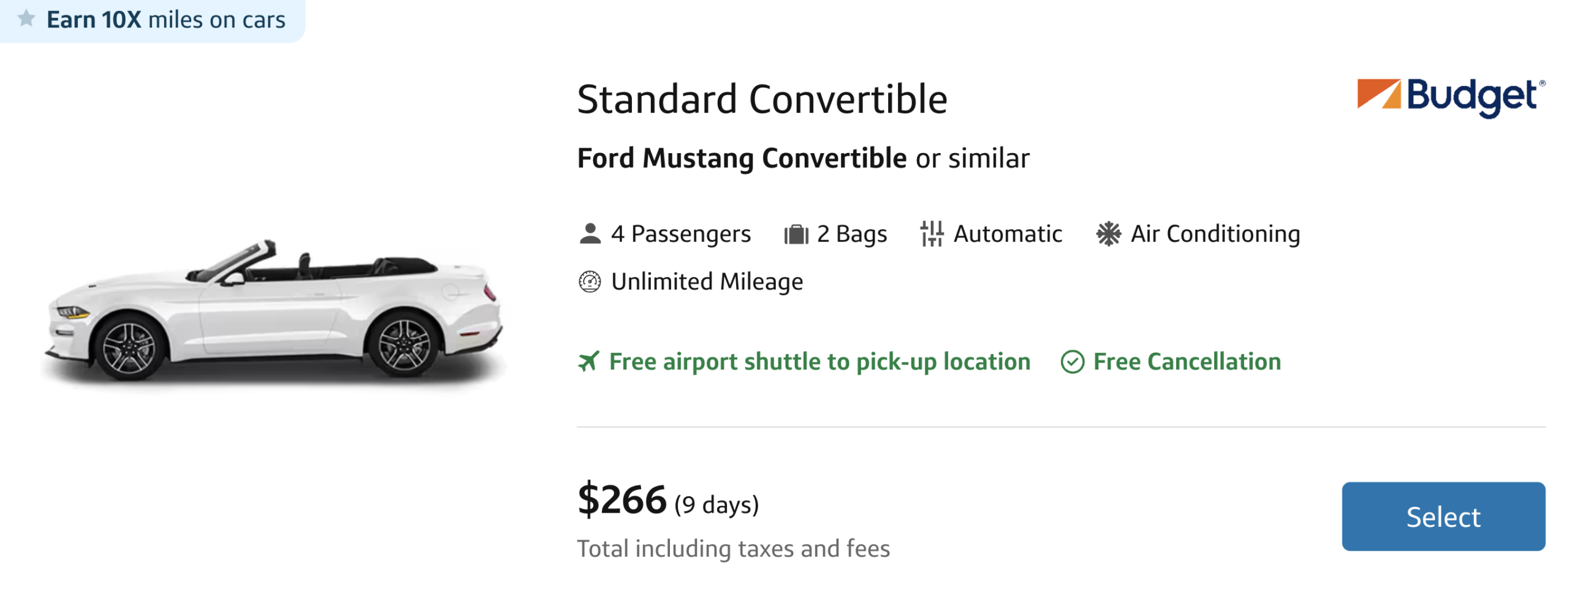The width and height of the screenshot is (1569, 593).
Task: Click the star icon in the miles banner
Action: point(26,19)
